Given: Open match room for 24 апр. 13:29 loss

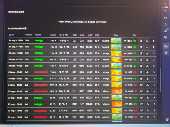Looking at the screenshot, I should (141, 72).
